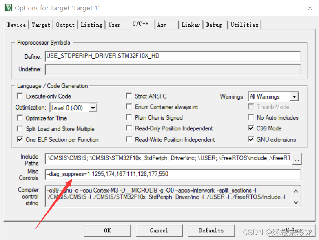Click the Help button

[x=292, y=231]
